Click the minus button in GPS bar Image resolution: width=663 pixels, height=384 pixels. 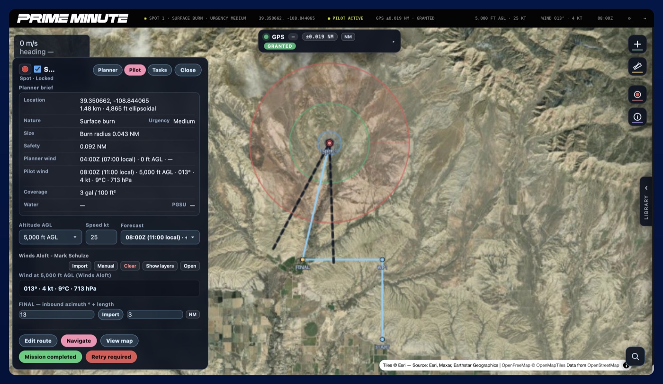pos(293,37)
